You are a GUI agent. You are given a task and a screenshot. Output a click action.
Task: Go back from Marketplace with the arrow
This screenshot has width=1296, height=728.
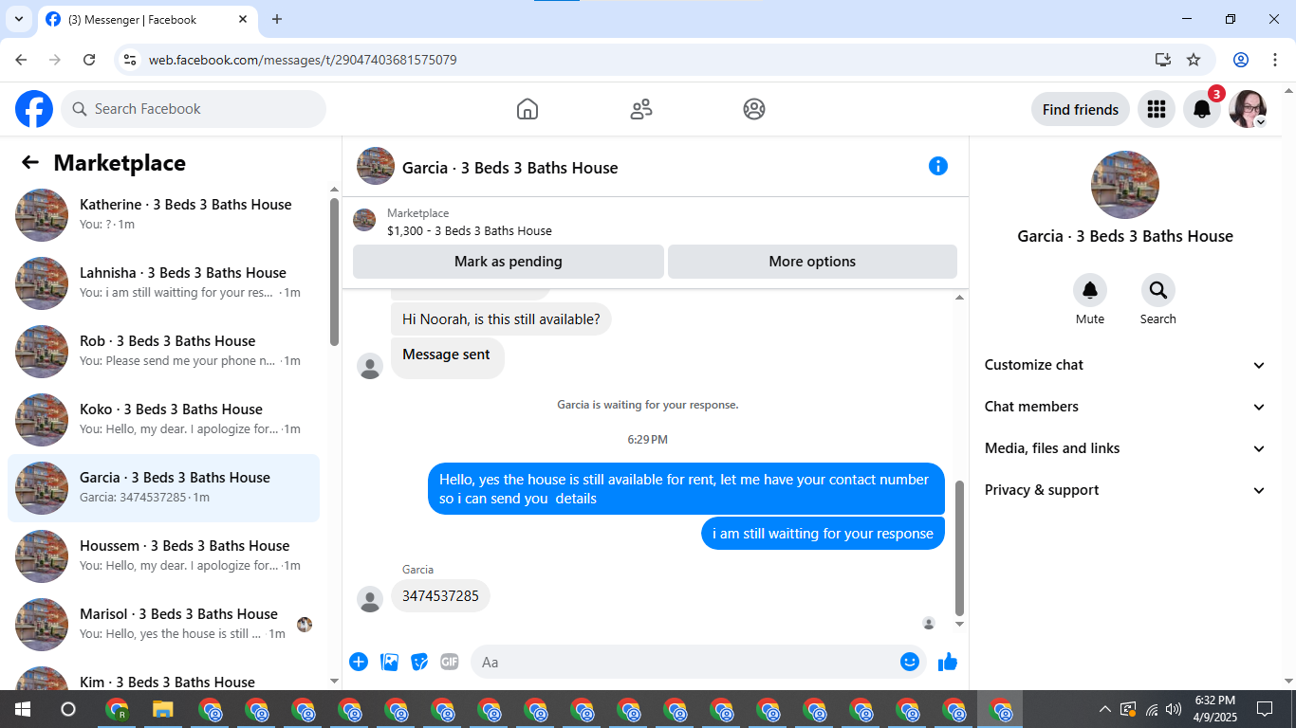coord(30,162)
